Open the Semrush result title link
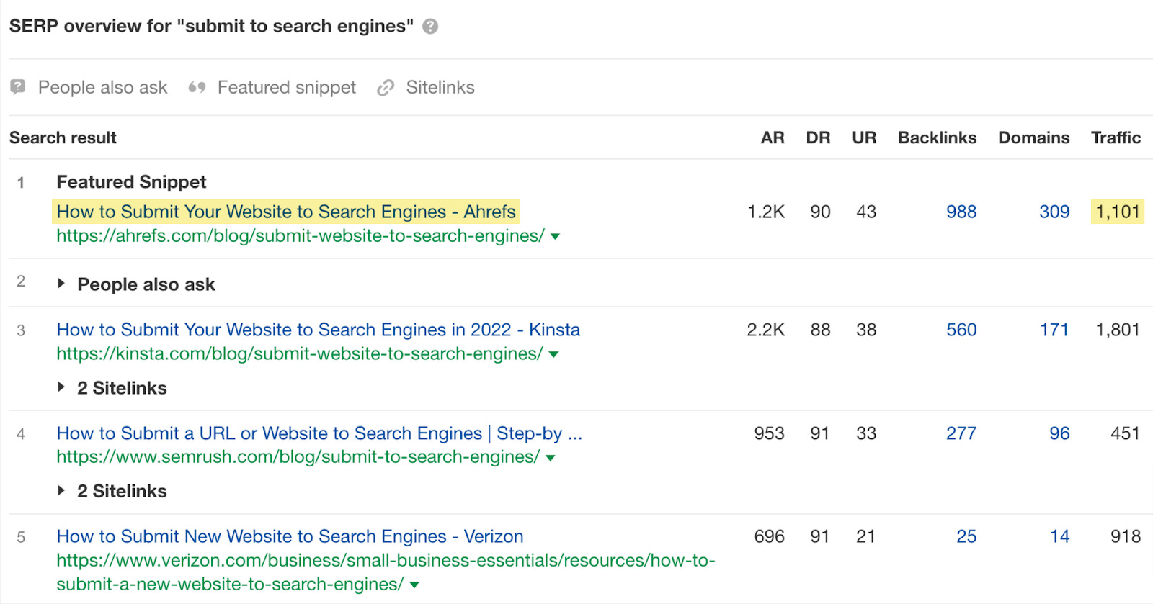This screenshot has height=604, width=1153. point(319,433)
